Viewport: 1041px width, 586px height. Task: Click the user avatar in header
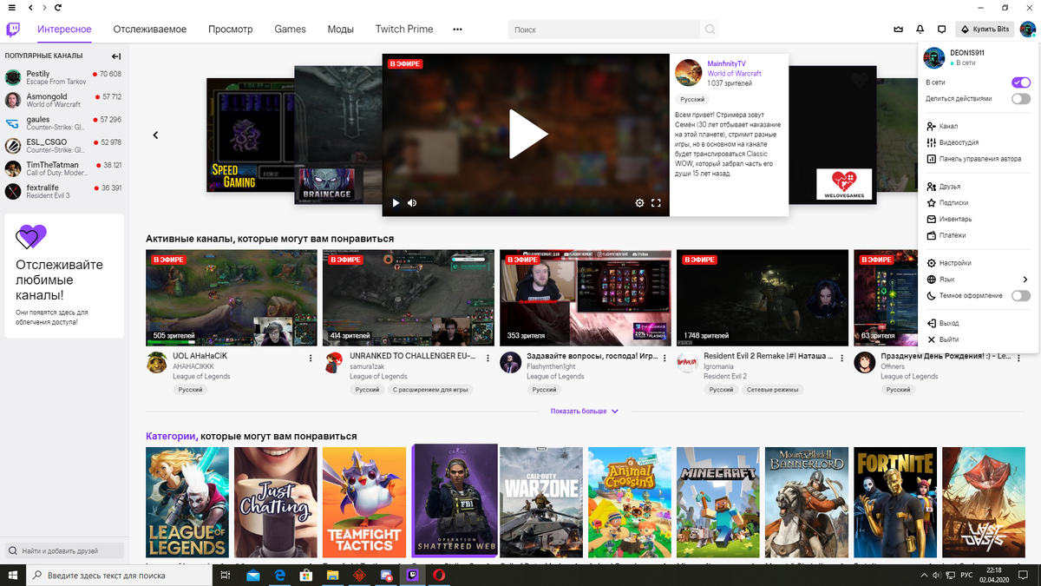pyautogui.click(x=1027, y=30)
